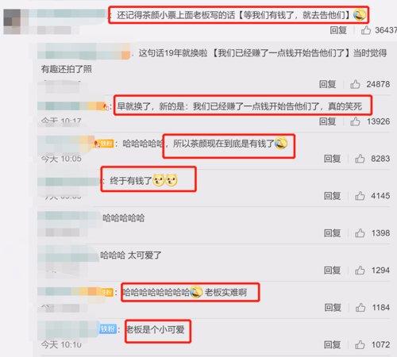Screen dimensions: 397x357
Task: Click 回复 beside 1072 likes
Action: (x=333, y=345)
